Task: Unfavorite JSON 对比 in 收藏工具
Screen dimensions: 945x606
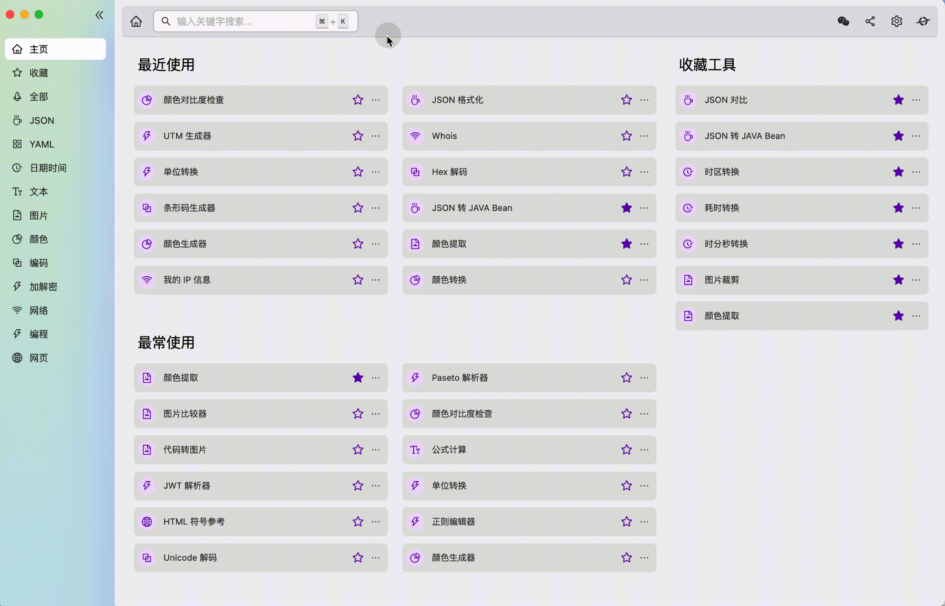Action: [899, 100]
